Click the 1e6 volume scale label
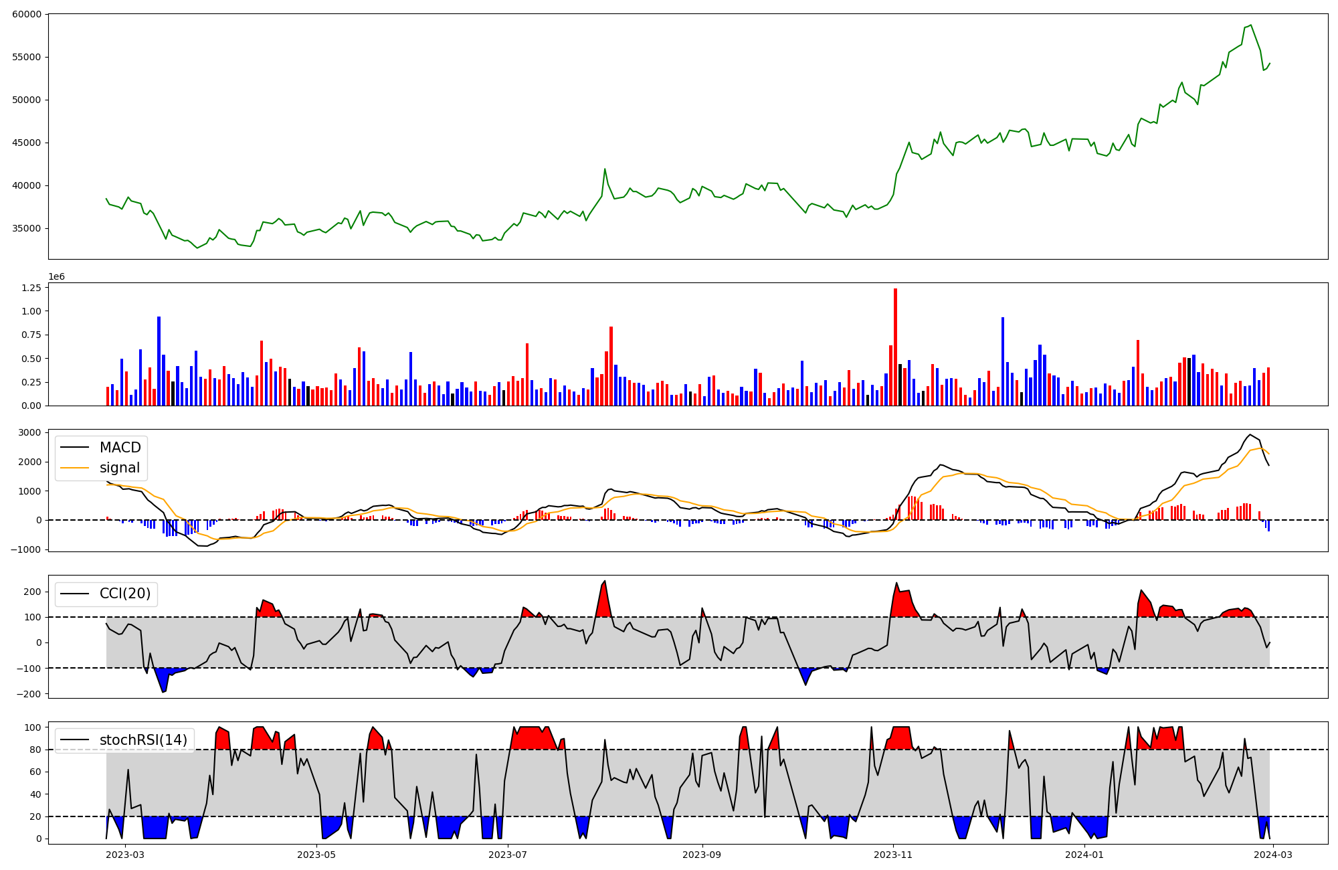 [x=56, y=276]
